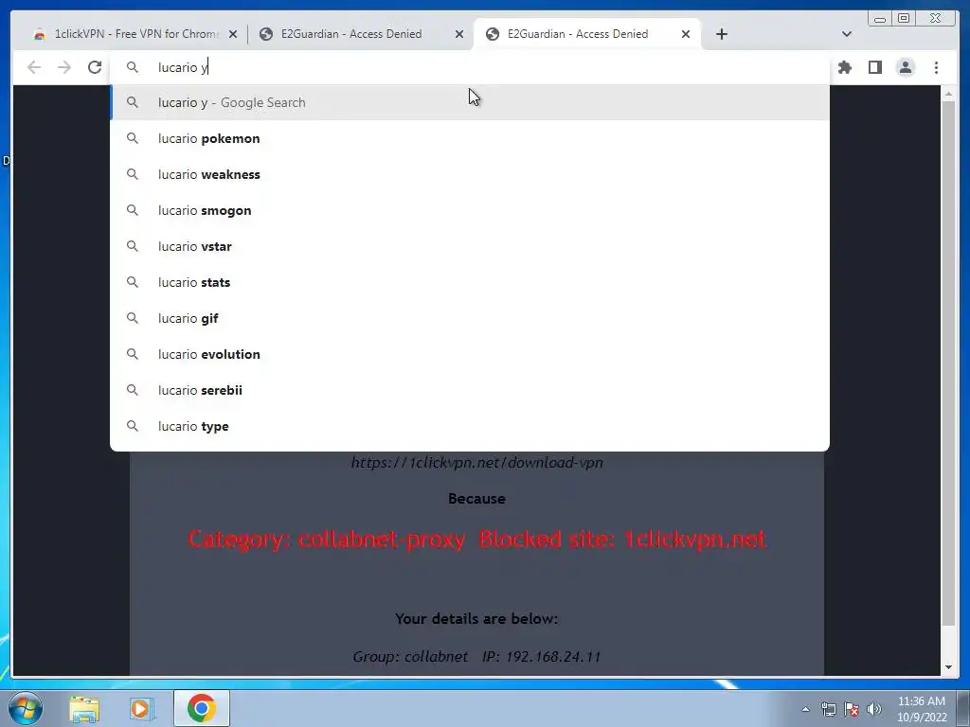
Task: Click 'Group: collabnet IP: 192.168.24.11' text
Action: coord(476,657)
